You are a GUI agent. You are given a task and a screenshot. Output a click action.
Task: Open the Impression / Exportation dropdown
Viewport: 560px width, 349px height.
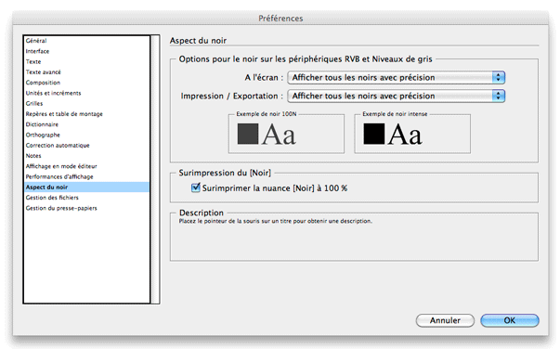click(x=396, y=96)
